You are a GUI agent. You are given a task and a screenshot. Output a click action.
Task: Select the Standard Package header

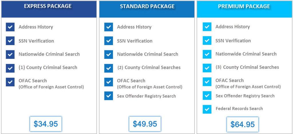pyautogui.click(x=146, y=6)
